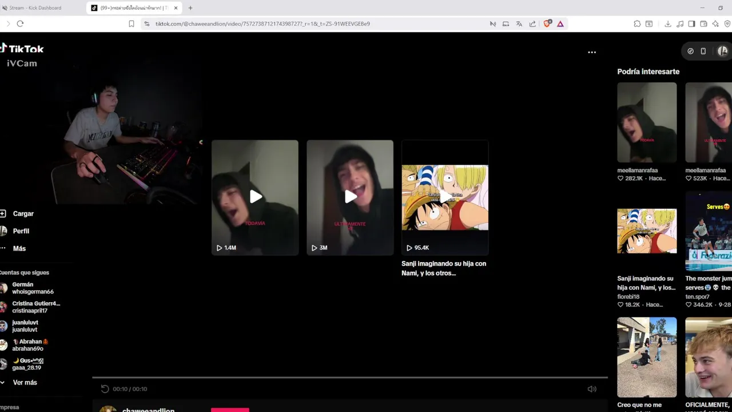Open the TikTok home logo
This screenshot has width=732, height=412.
(x=22, y=49)
